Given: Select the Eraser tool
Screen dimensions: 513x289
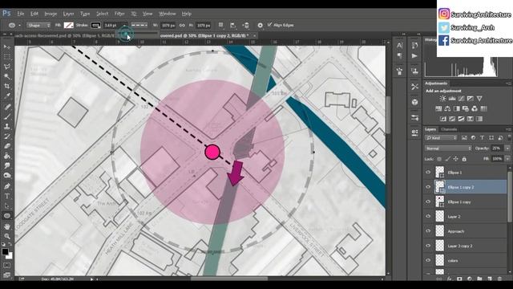Looking at the screenshot, I should click(7, 146).
